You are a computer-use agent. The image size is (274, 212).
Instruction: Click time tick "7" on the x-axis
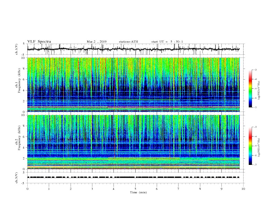(x=179, y=189)
